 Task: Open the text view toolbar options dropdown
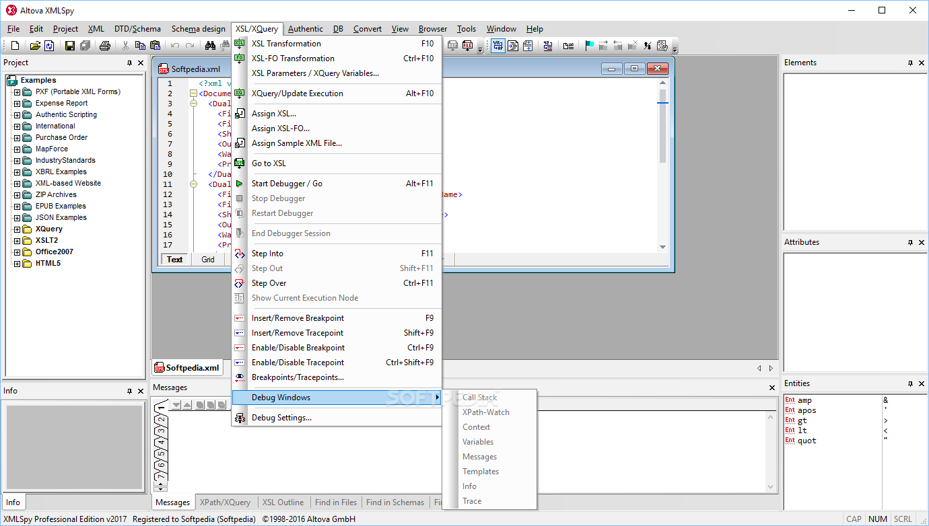pyautogui.click(x=675, y=48)
